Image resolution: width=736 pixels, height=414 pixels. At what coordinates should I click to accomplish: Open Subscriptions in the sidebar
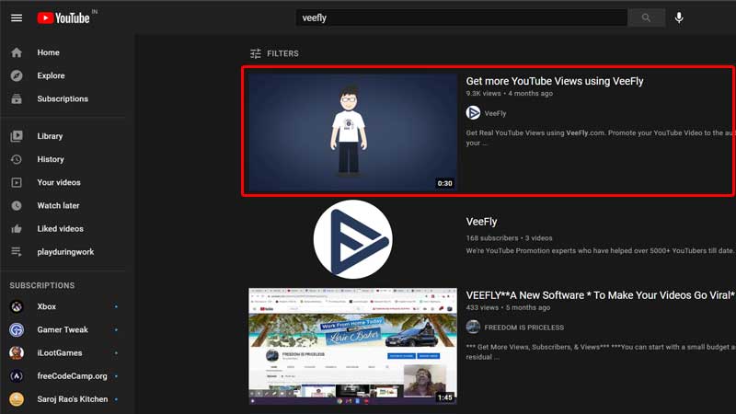(63, 98)
